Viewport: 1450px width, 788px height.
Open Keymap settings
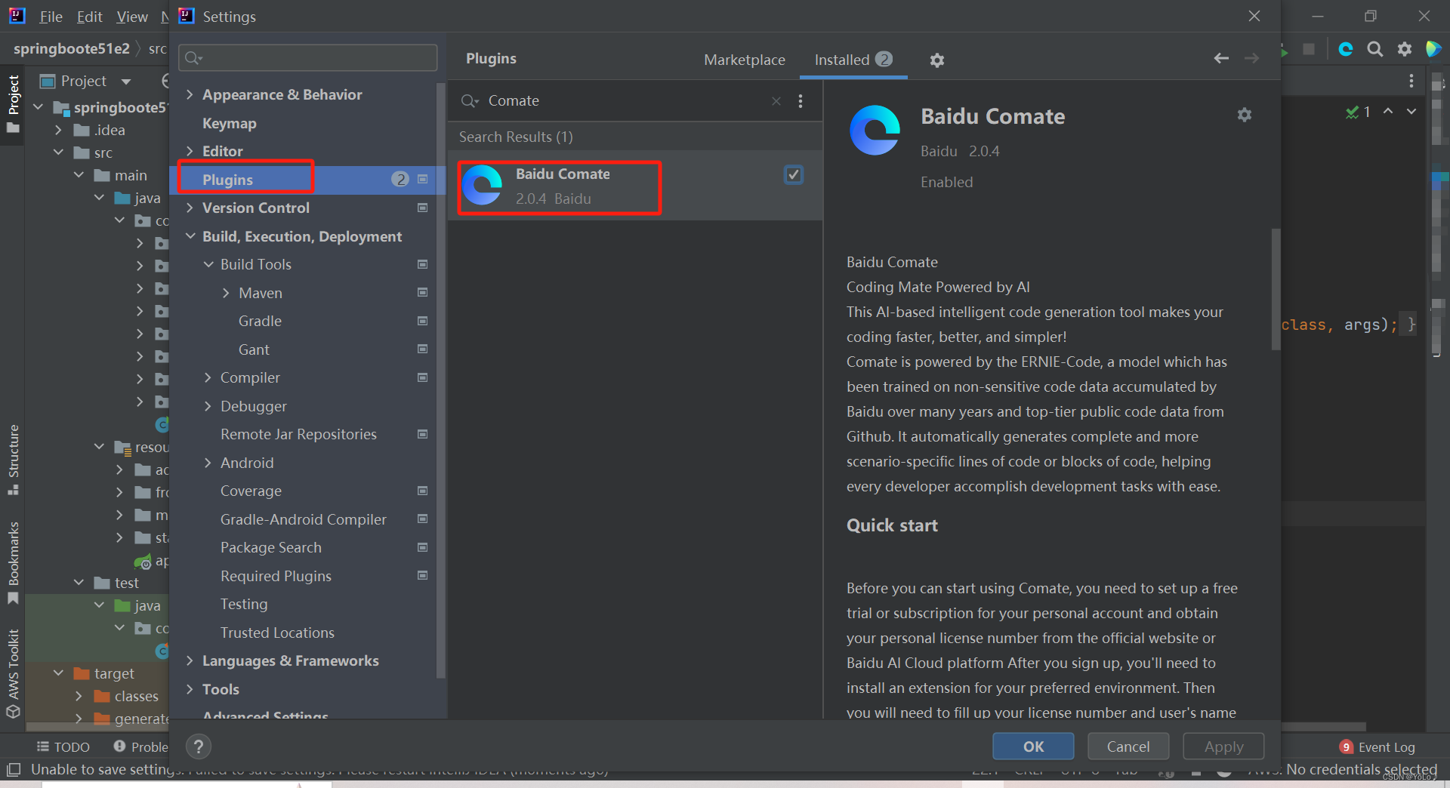(x=229, y=123)
